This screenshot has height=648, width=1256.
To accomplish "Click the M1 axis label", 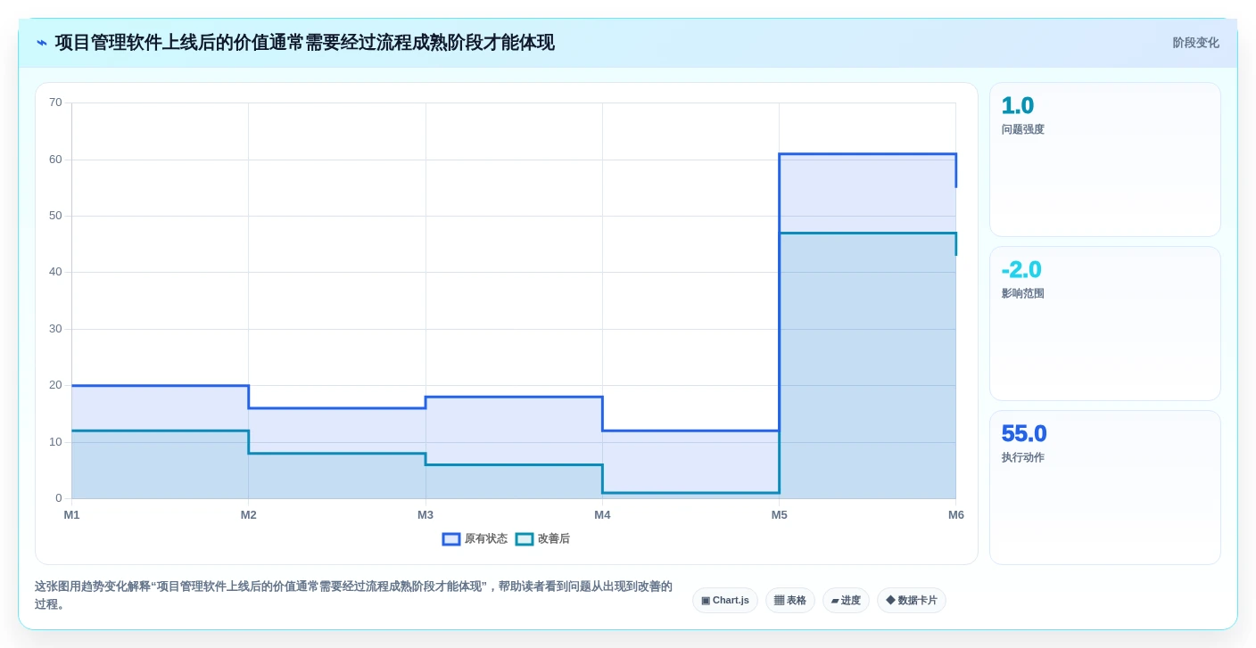I will point(71,514).
